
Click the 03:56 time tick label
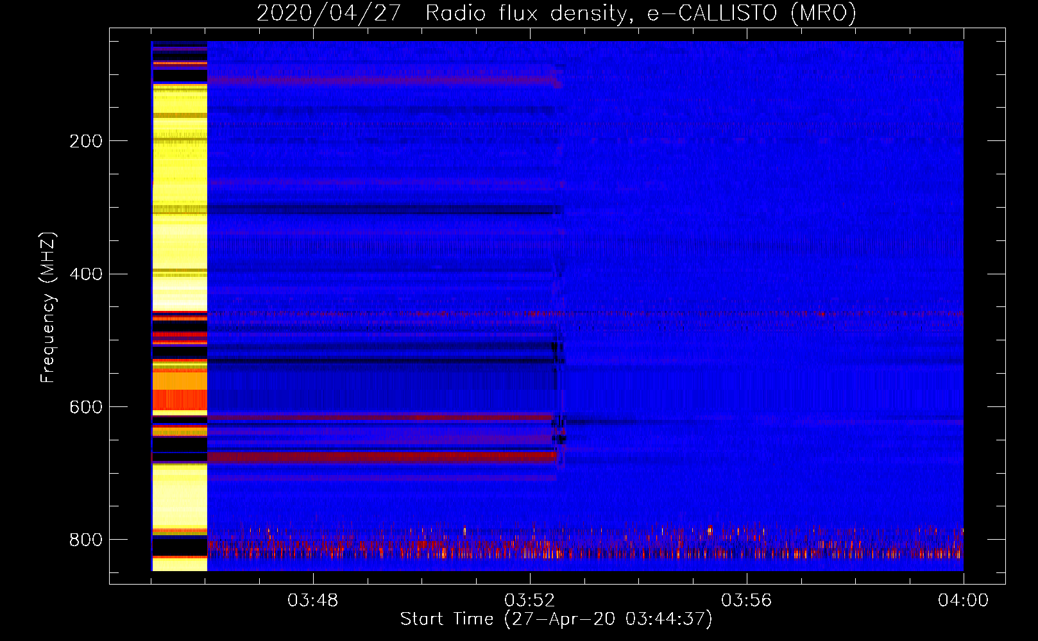747,601
